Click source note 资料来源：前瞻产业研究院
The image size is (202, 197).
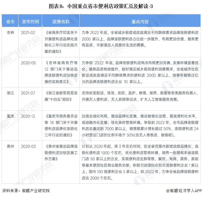coord(26,191)
